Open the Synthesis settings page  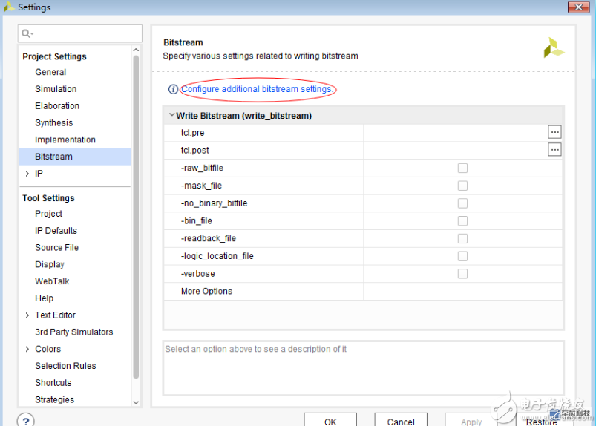coord(54,122)
